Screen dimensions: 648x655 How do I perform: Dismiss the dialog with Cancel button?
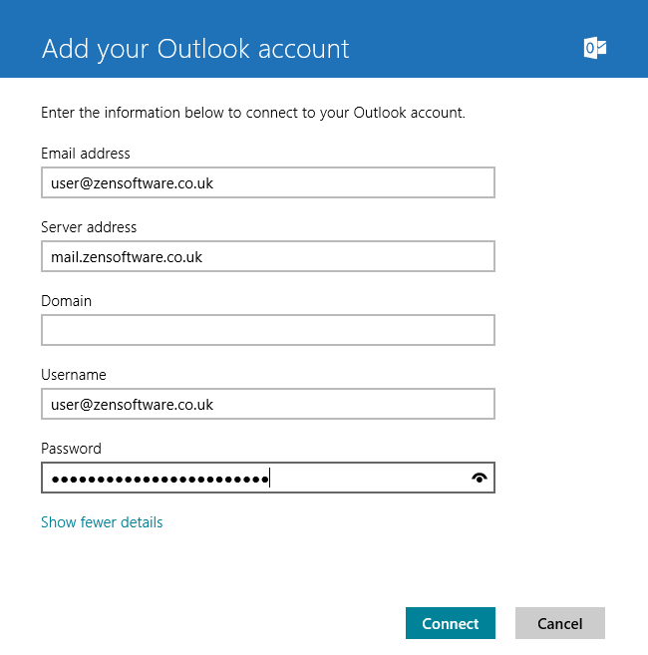[x=560, y=623]
